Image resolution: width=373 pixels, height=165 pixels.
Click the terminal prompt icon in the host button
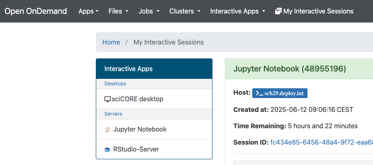click(259, 93)
